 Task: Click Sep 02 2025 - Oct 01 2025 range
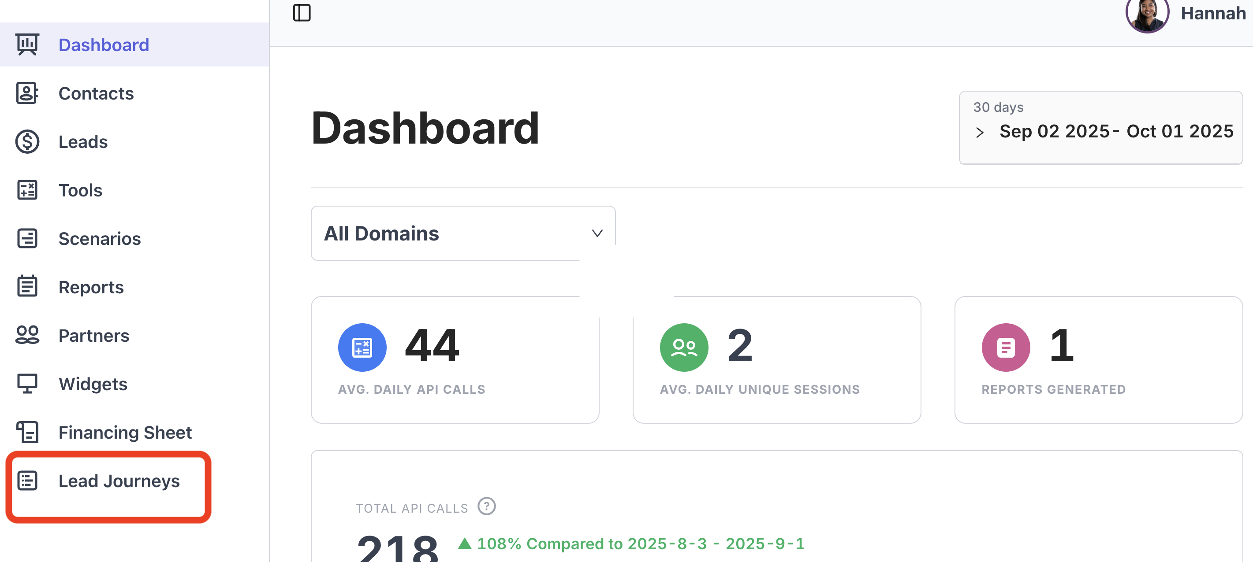pos(1116,131)
